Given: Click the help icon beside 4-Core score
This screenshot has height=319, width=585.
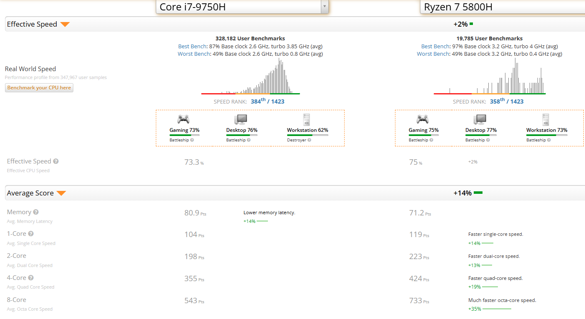Looking at the screenshot, I should point(31,278).
